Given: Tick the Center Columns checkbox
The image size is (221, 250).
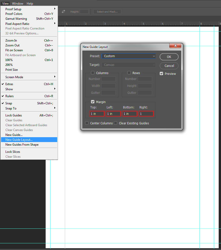Looking at the screenshot, I should click(x=87, y=123).
